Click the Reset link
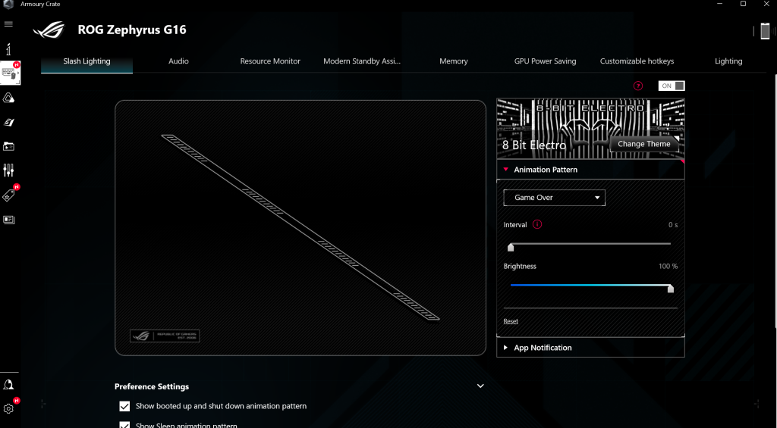 coord(511,321)
